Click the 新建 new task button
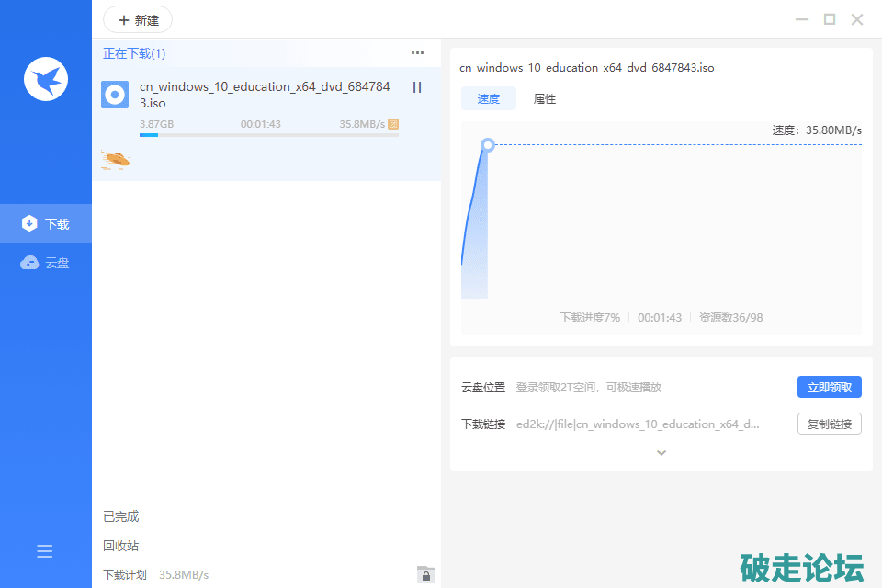882x588 pixels. (x=138, y=19)
